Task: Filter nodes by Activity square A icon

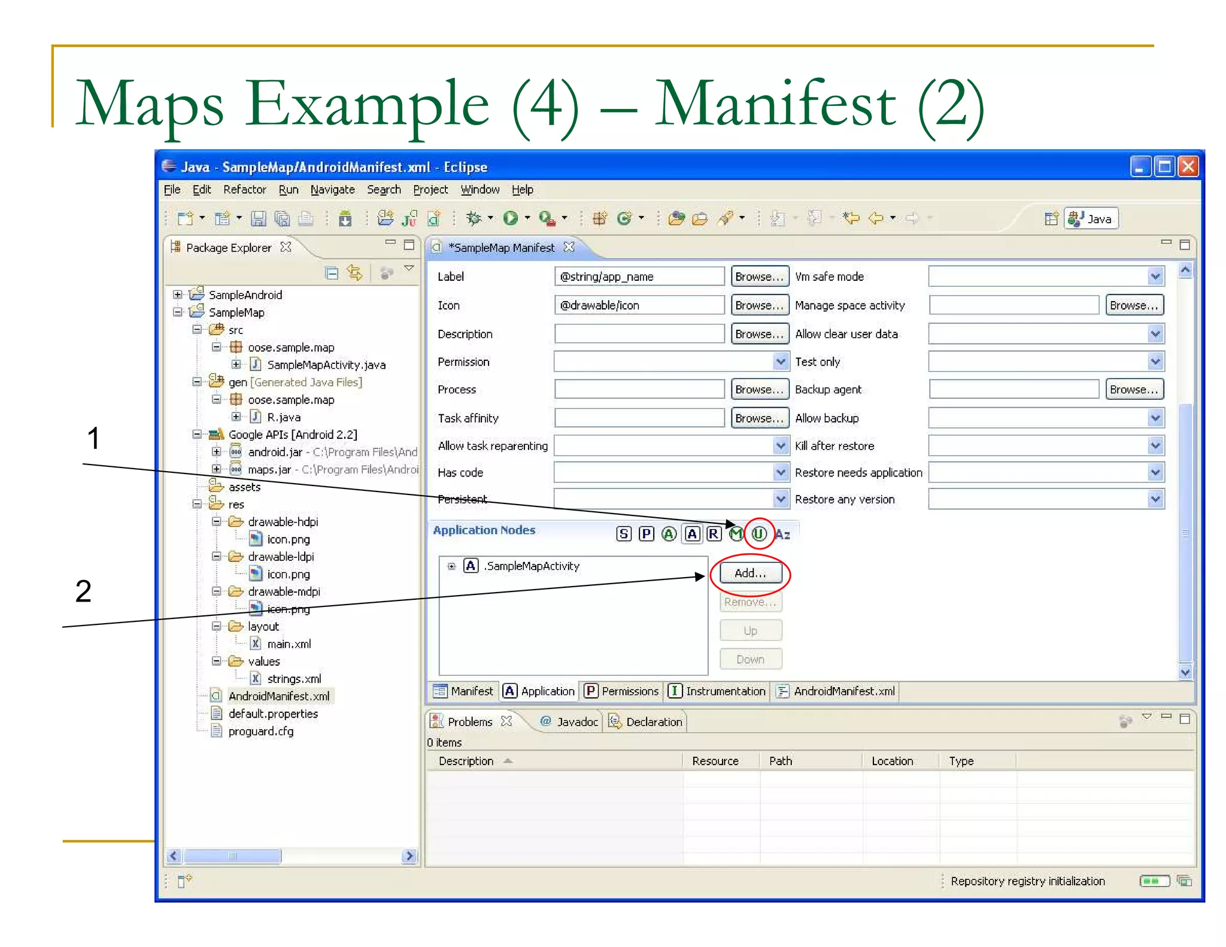Action: pyautogui.click(x=692, y=534)
